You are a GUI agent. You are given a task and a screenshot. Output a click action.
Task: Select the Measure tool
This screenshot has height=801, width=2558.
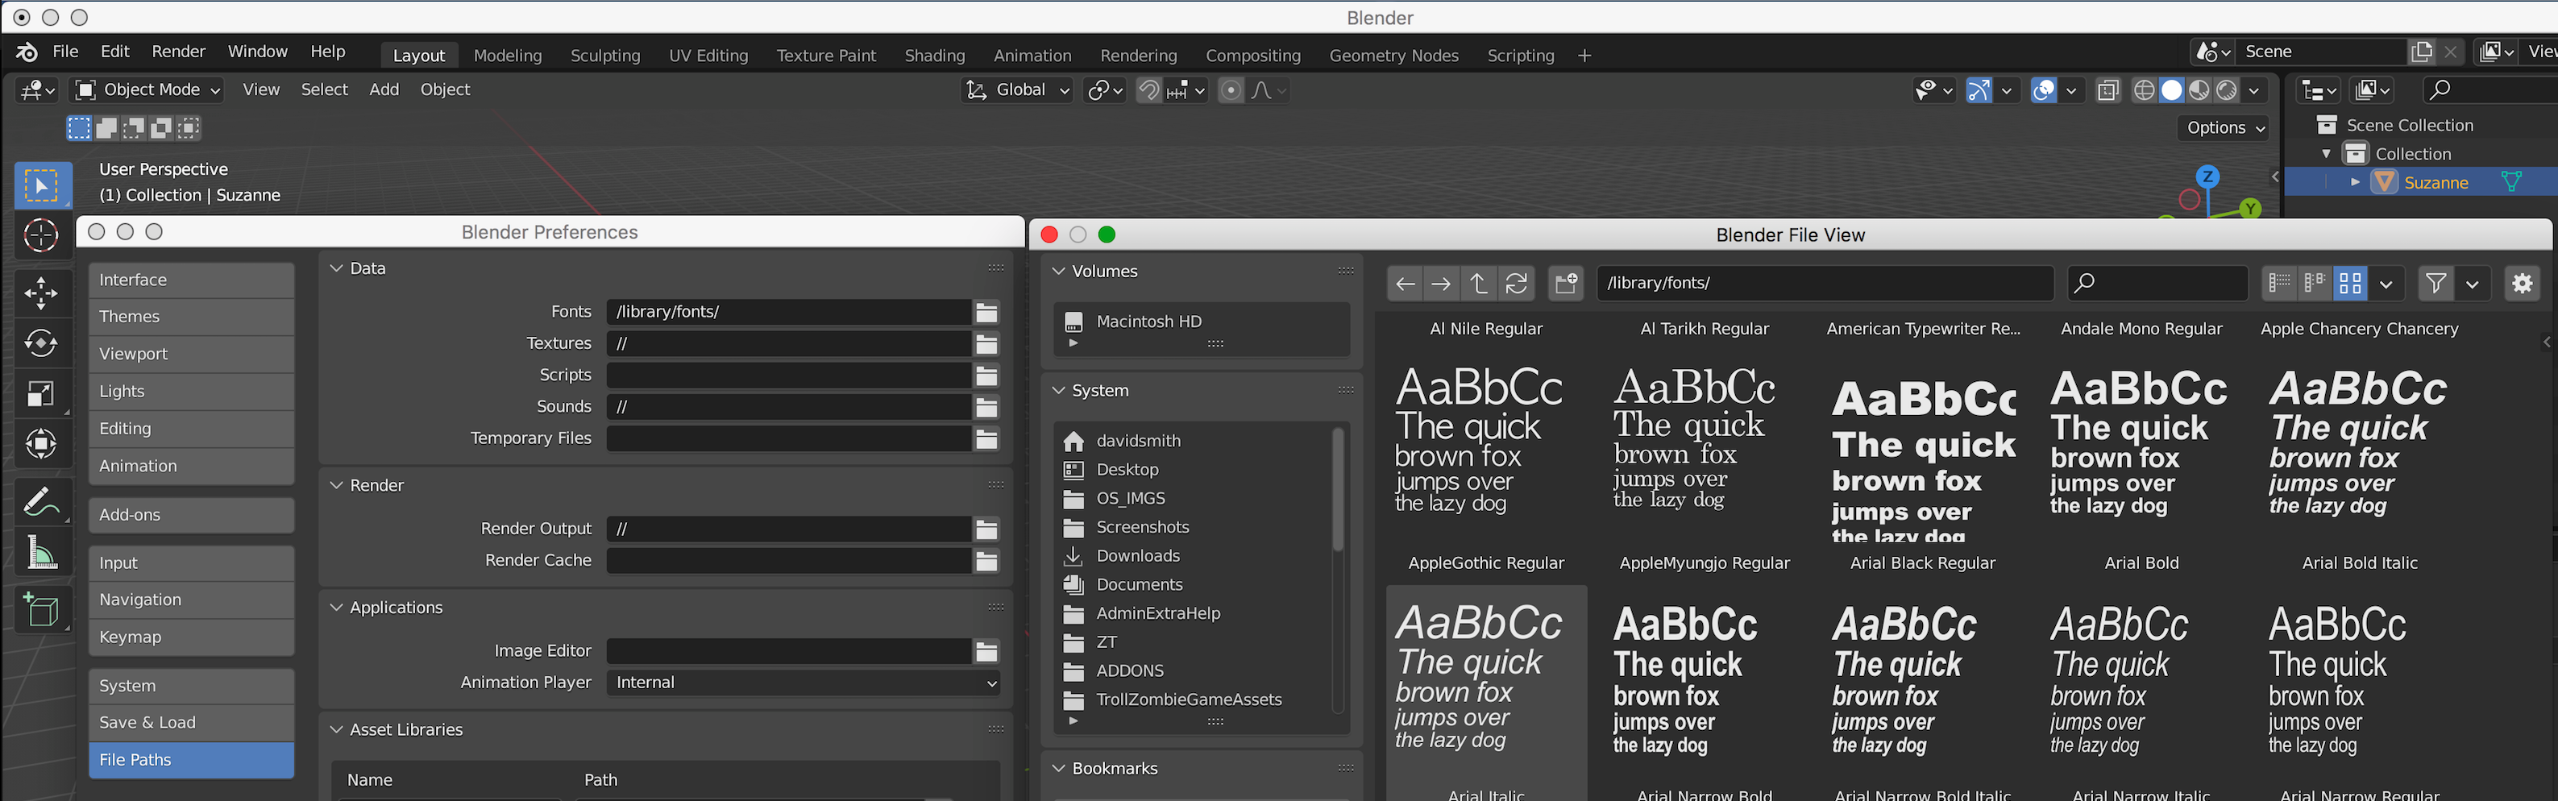point(42,552)
